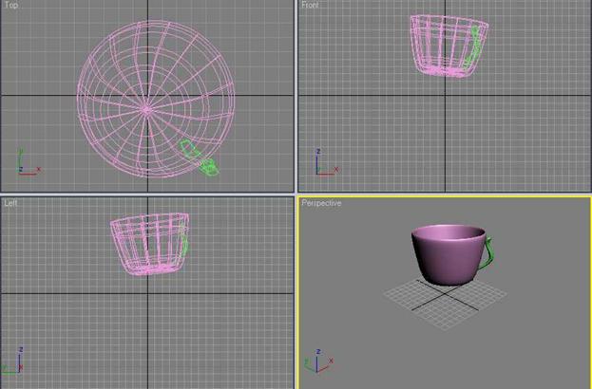Click the Top viewport label
The image size is (592, 389).
tap(11, 6)
